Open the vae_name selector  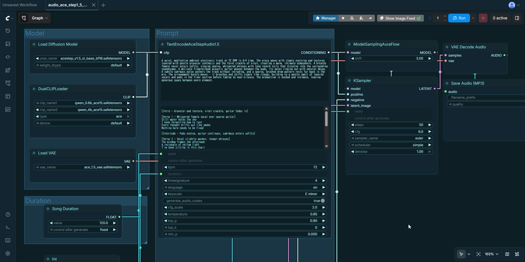tap(83, 167)
